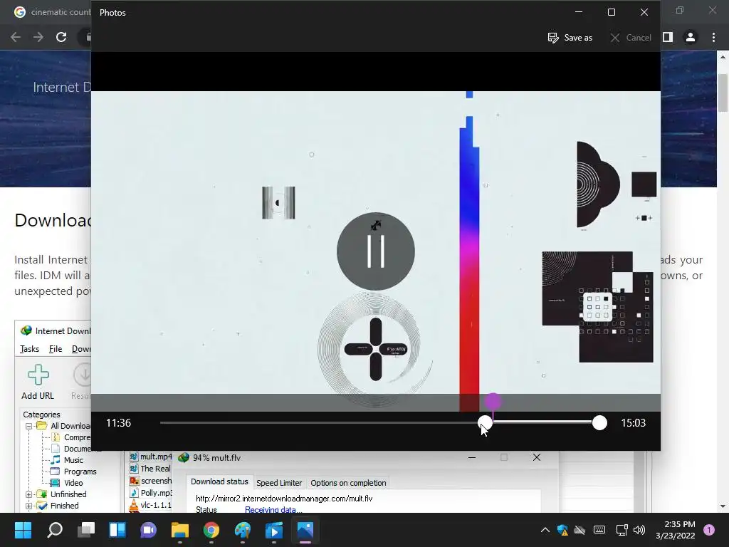729x547 pixels.
Task: Select Polly.mp3 in download list
Action: click(151, 493)
